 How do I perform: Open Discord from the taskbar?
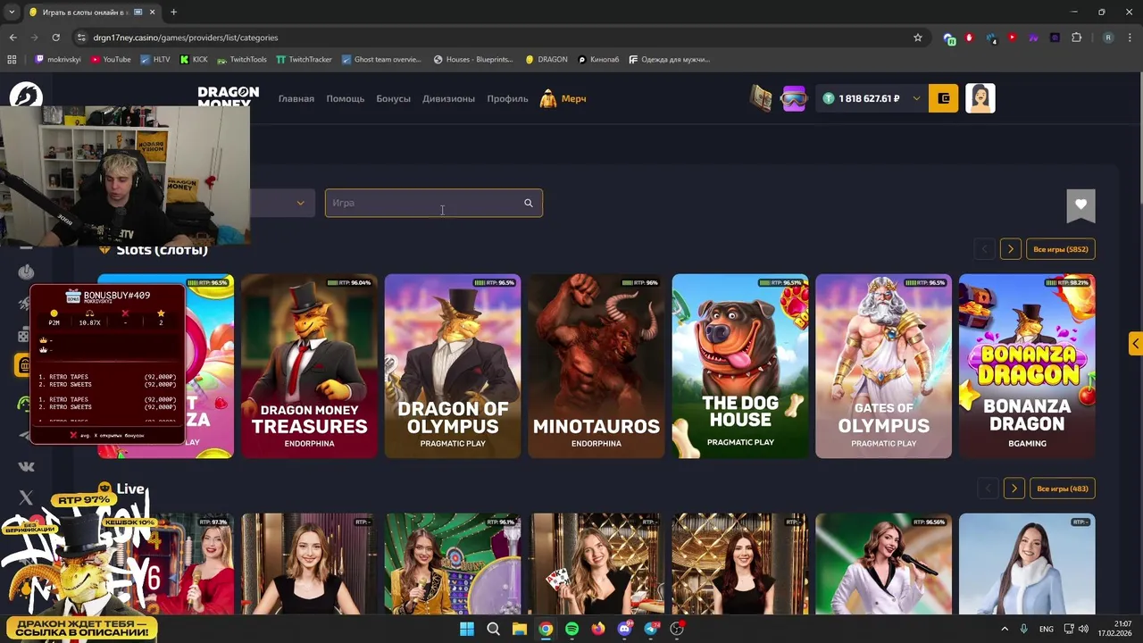click(x=624, y=629)
